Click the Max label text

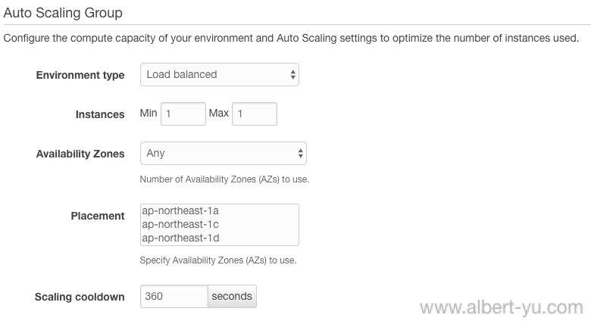[x=219, y=113]
